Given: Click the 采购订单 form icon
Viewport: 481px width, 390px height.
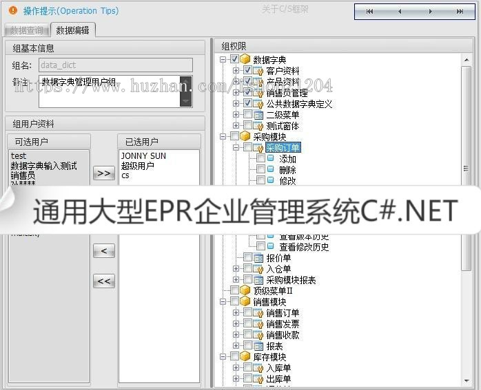Looking at the screenshot, I should [258, 148].
